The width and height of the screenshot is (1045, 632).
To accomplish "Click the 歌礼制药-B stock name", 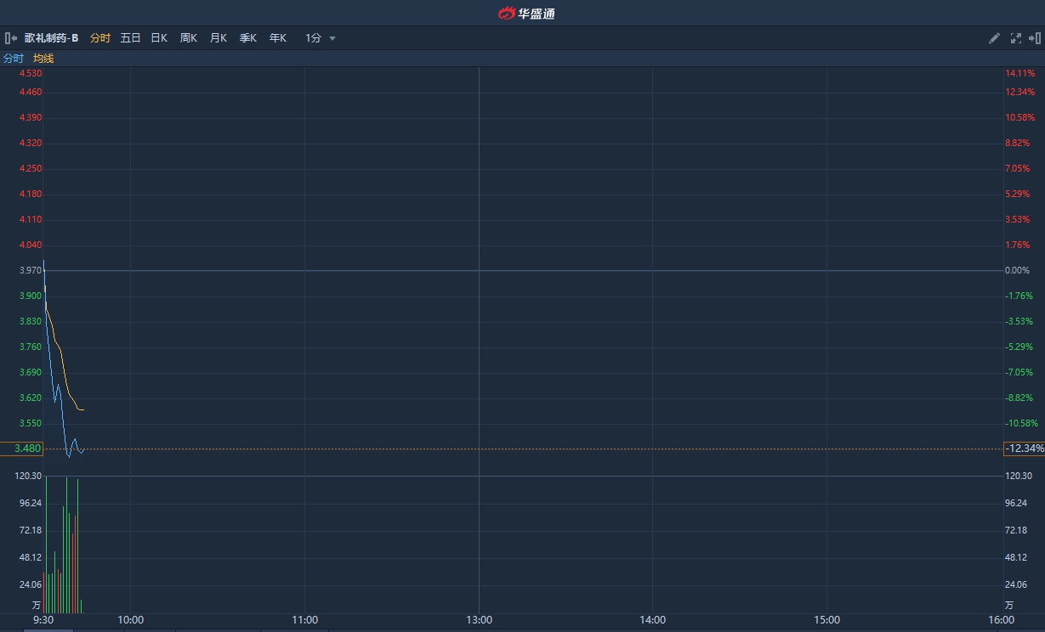I will 51,38.
